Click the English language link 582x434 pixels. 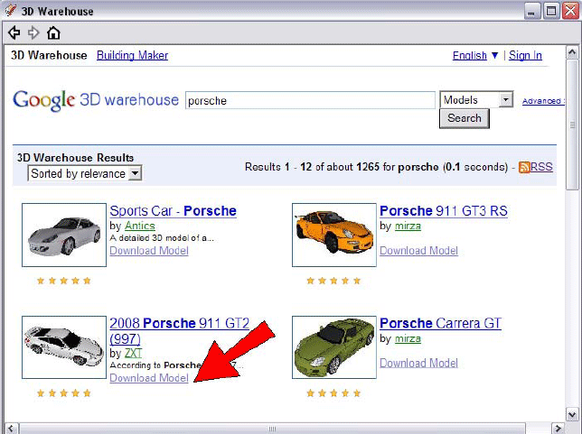pos(470,55)
